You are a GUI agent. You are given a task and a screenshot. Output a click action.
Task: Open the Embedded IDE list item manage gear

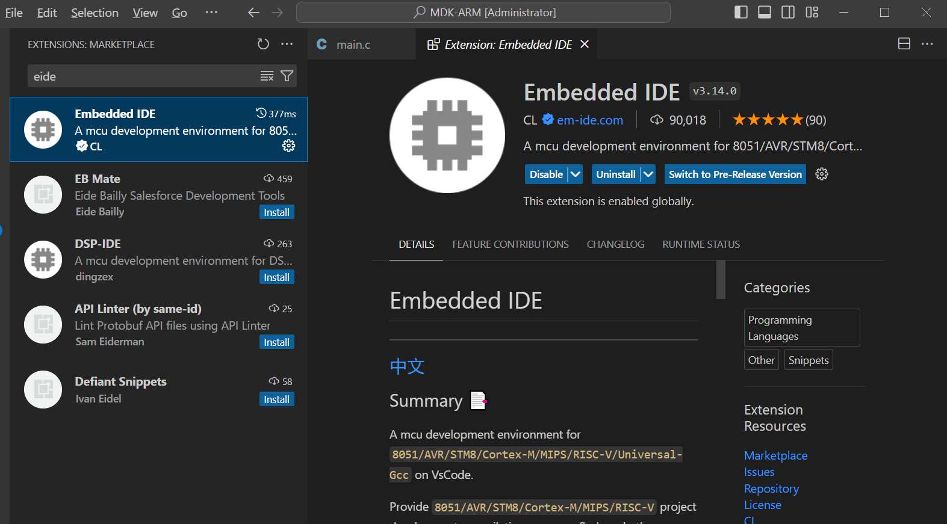[289, 146]
